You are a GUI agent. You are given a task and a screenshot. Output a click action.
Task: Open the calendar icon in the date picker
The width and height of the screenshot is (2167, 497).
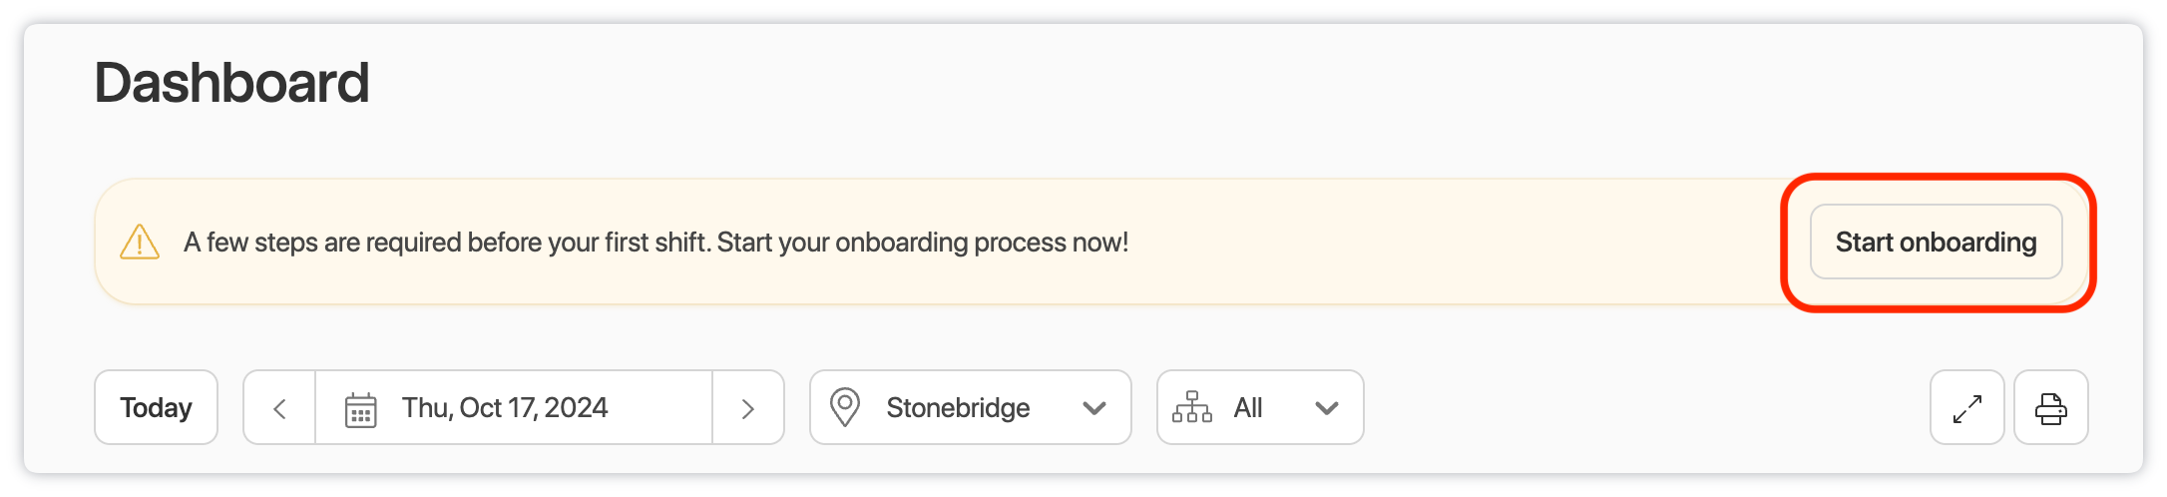[360, 409]
